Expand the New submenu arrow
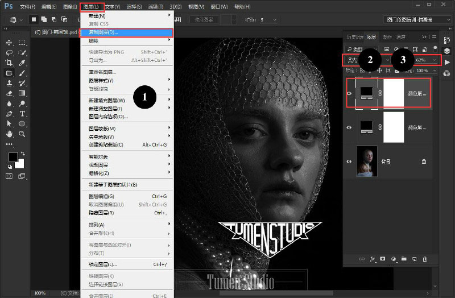Screen dimensions: 455x298 click(x=169, y=15)
